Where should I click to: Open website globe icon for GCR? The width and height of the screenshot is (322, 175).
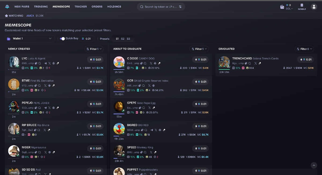153,85
